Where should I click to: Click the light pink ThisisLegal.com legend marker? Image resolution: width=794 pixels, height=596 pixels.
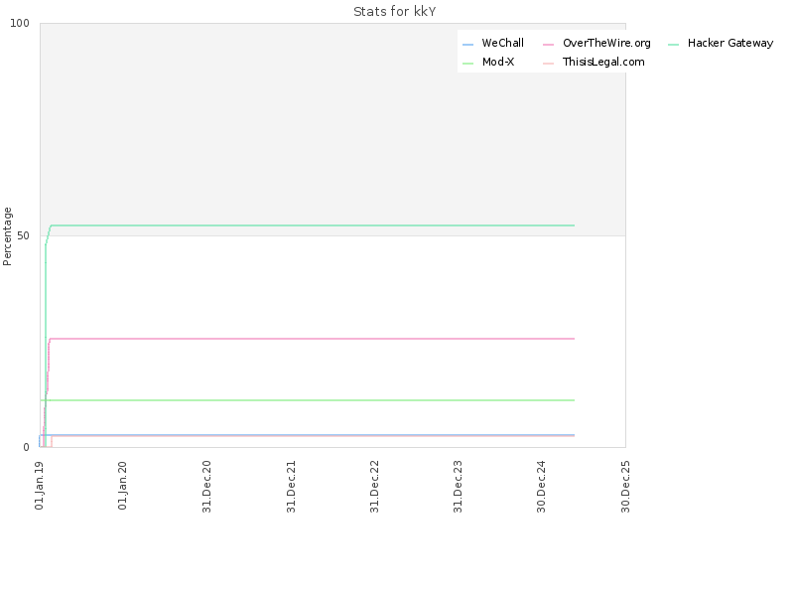click(549, 64)
